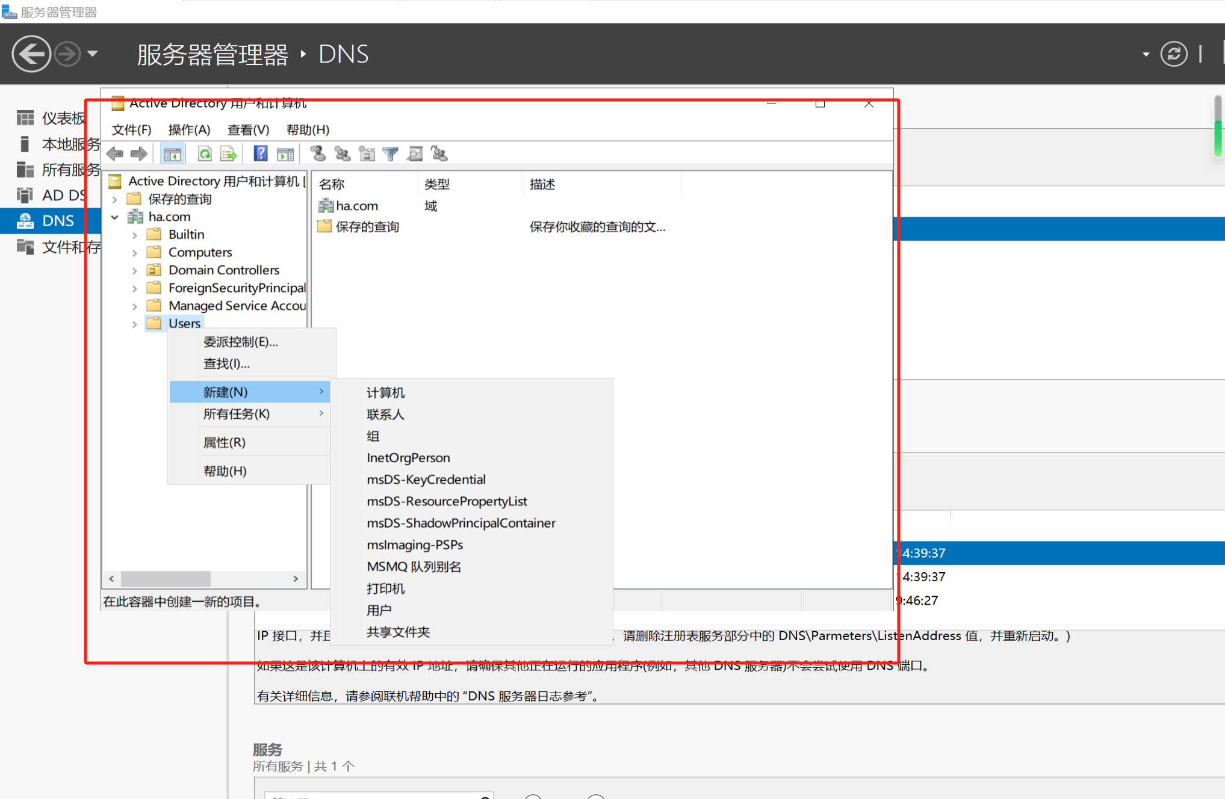Select 联系人 in the New submenu

click(471, 415)
